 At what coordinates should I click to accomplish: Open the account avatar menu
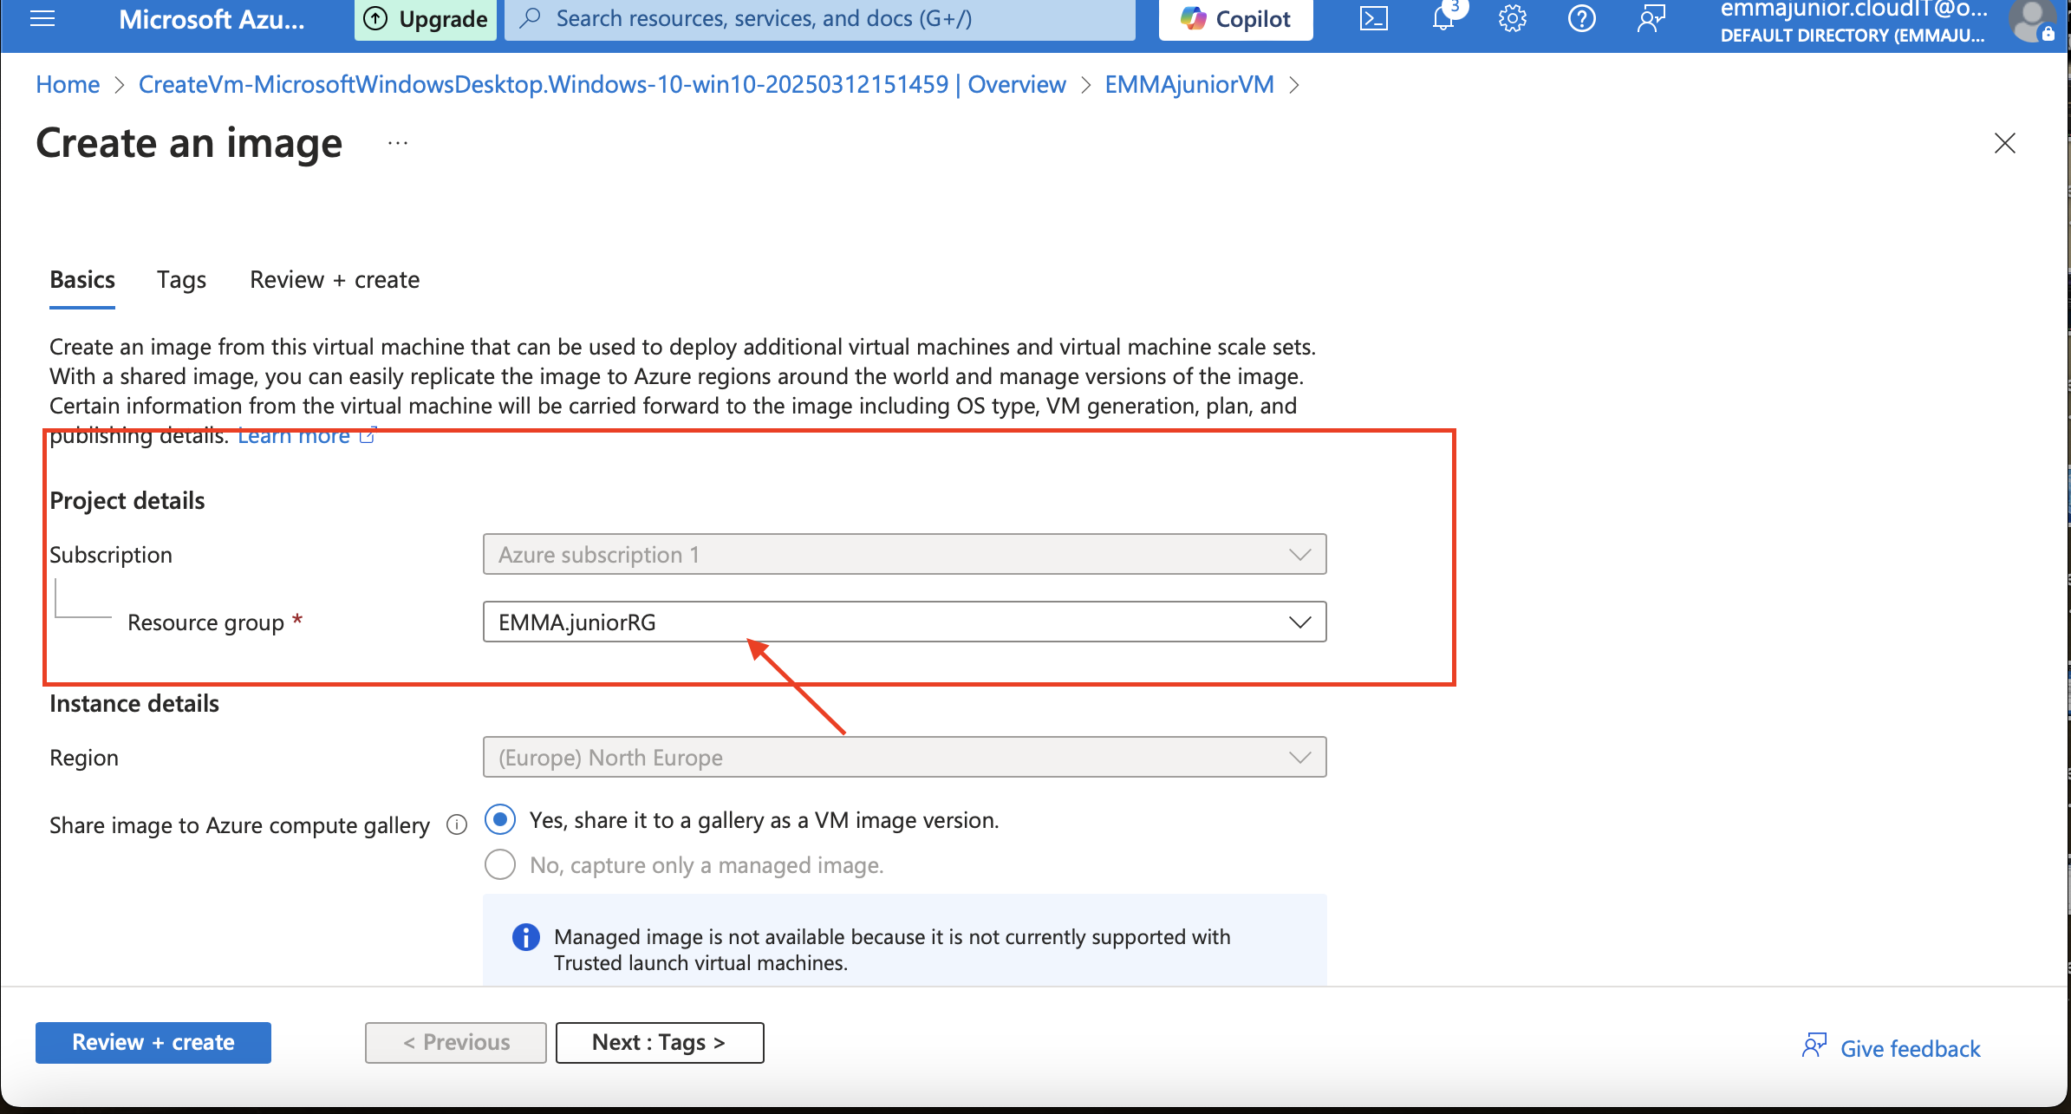[2032, 20]
